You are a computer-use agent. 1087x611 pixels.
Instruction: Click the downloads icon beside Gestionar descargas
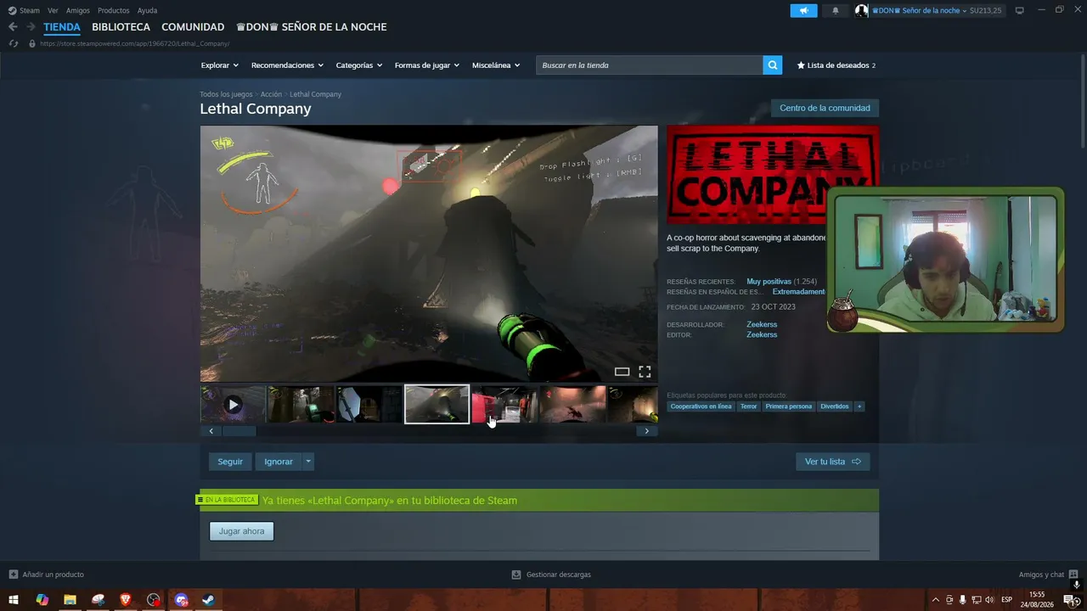[x=516, y=575]
